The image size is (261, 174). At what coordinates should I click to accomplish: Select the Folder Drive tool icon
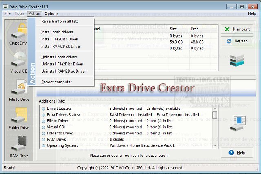coord(19,115)
